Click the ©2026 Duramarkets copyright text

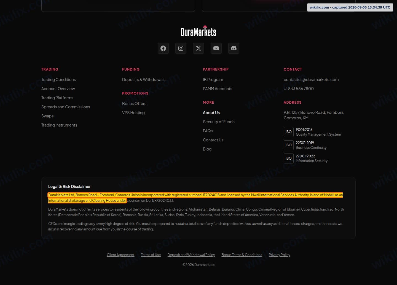(198, 265)
